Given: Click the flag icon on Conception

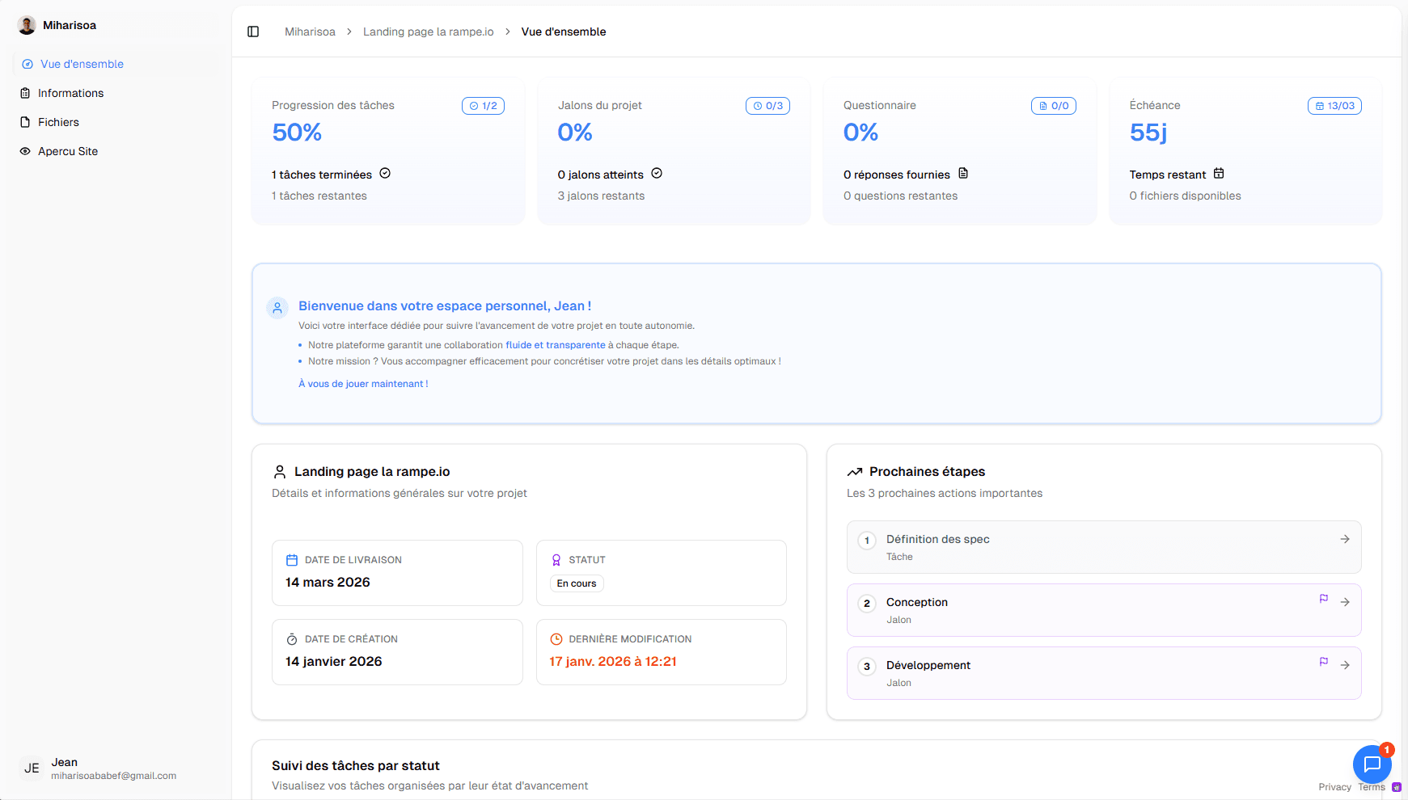Looking at the screenshot, I should (x=1324, y=599).
